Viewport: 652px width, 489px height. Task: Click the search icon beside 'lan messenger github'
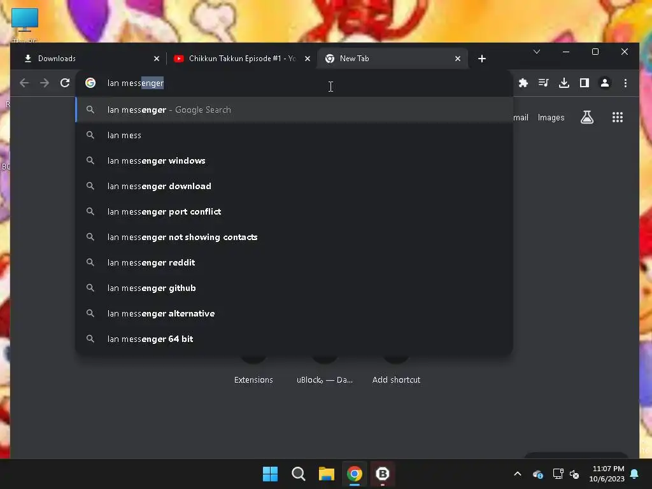pos(90,288)
